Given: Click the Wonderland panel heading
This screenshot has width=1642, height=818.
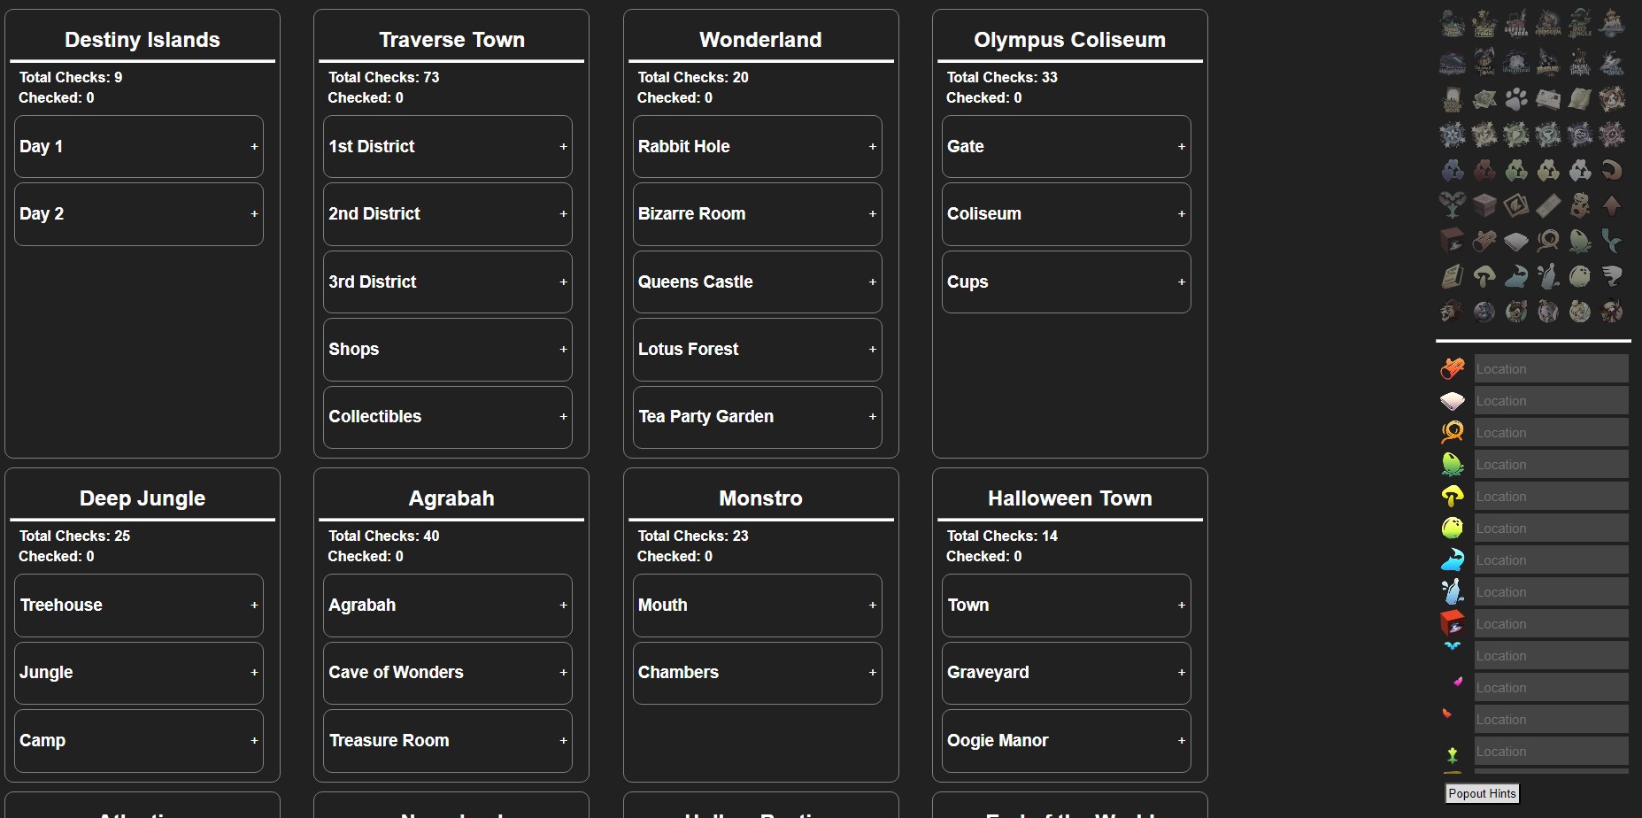Looking at the screenshot, I should pos(760,40).
